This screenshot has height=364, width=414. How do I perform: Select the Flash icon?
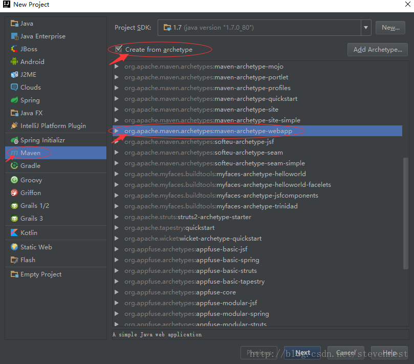tap(14, 260)
